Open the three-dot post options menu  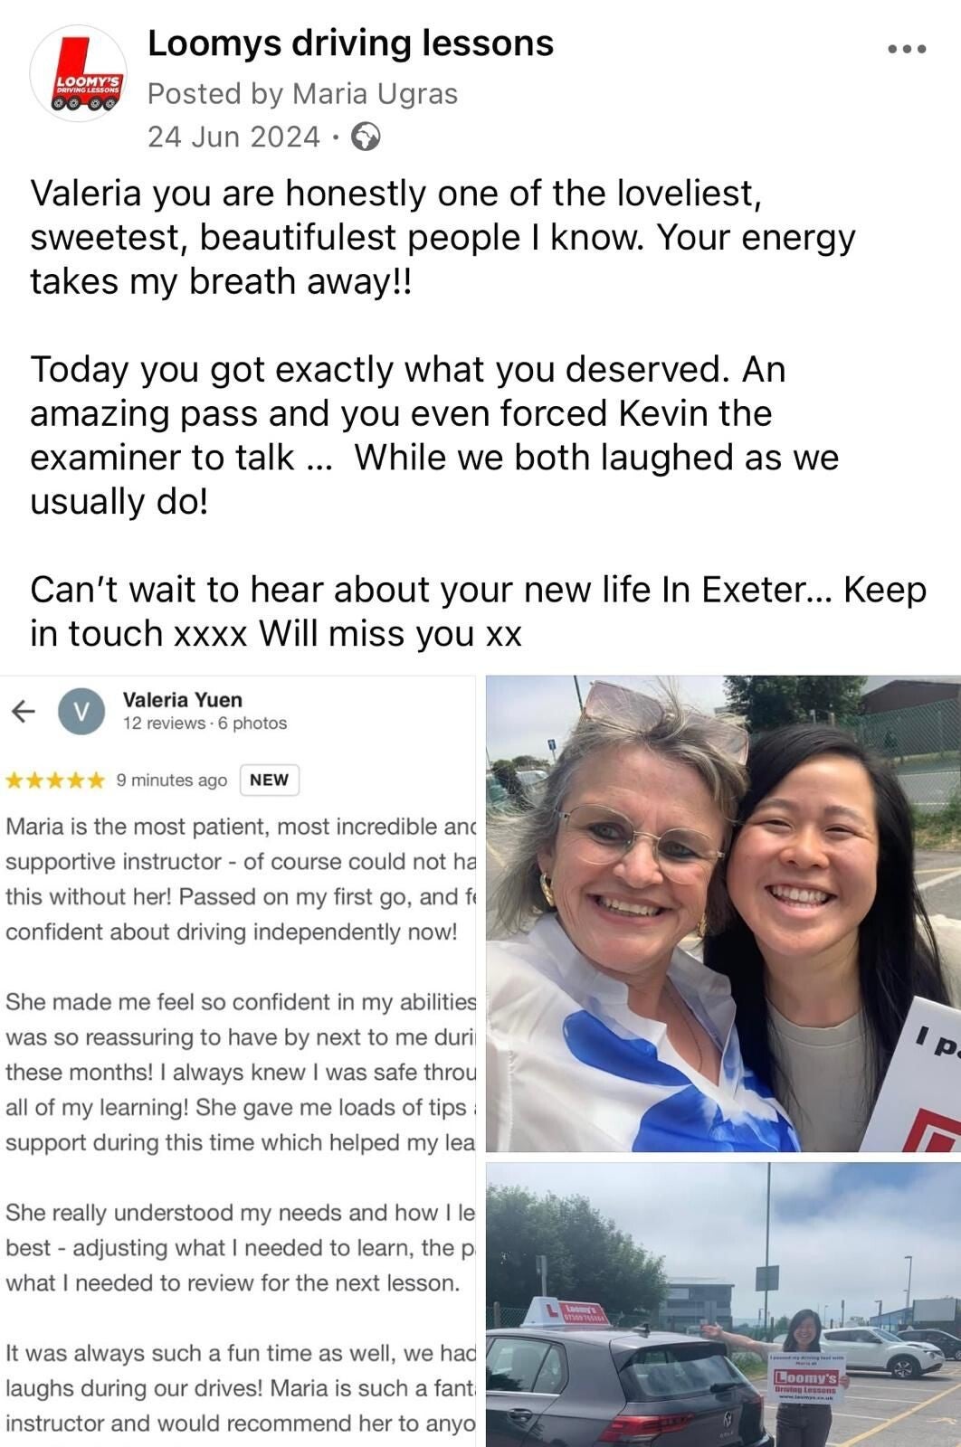point(907,49)
